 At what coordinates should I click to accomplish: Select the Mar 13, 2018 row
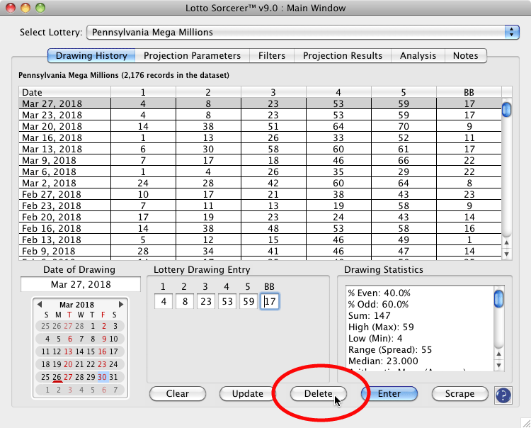260,149
